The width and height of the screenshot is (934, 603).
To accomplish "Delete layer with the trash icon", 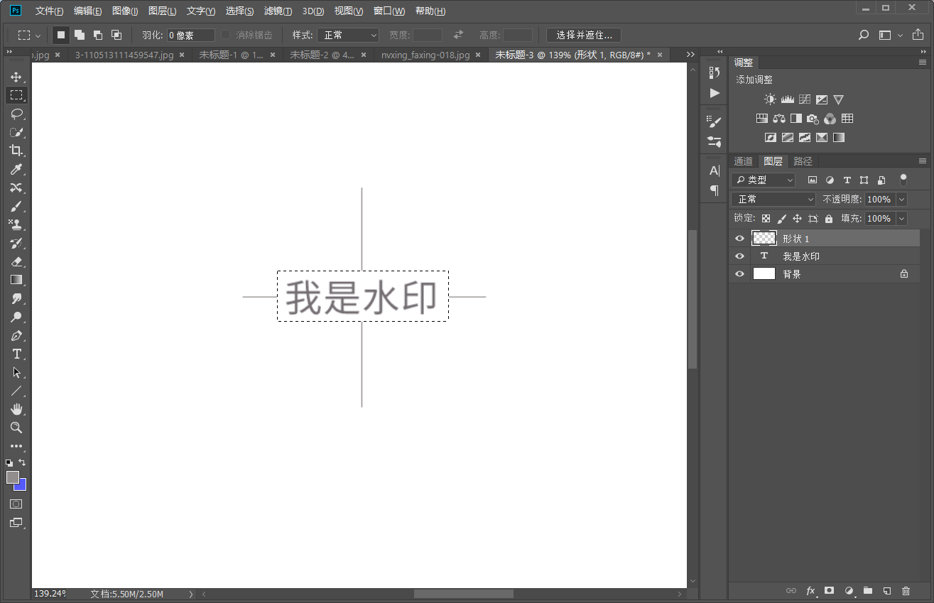I will click(906, 590).
